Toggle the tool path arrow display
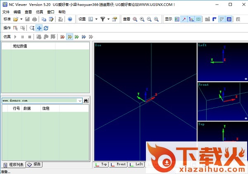This screenshot has width=248, height=174. coord(184,19)
